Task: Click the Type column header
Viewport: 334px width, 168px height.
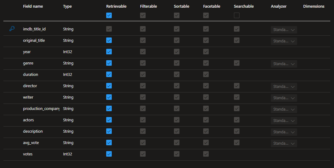Action: coord(67,6)
